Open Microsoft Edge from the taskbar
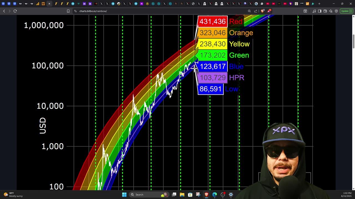 click(x=215, y=195)
